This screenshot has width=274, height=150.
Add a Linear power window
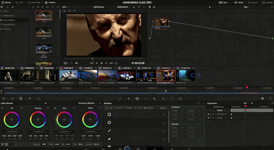[x=109, y=108]
